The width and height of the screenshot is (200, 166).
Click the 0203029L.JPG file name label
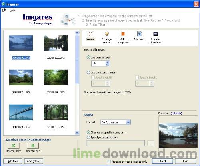21,58
